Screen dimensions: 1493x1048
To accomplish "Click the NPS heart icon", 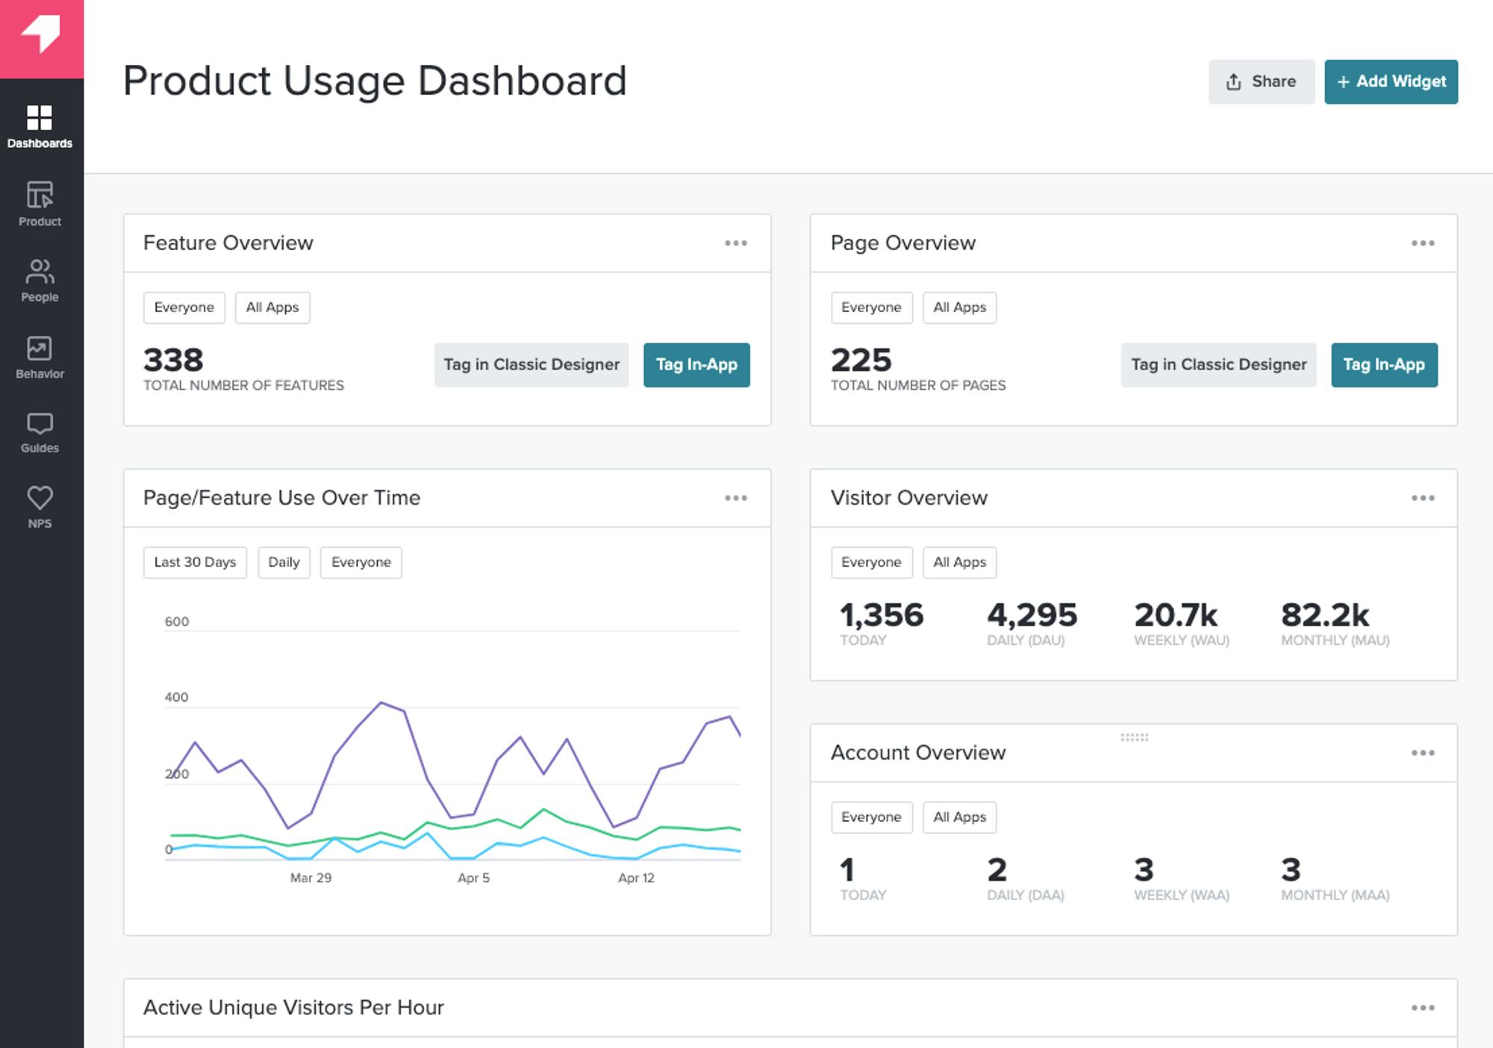I will pyautogui.click(x=40, y=507).
